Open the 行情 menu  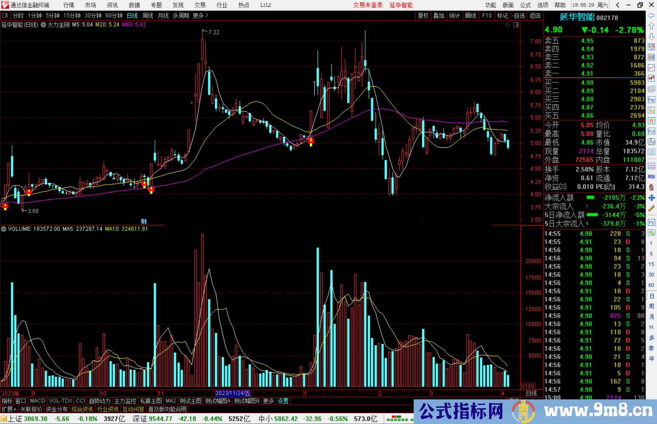(69, 5)
